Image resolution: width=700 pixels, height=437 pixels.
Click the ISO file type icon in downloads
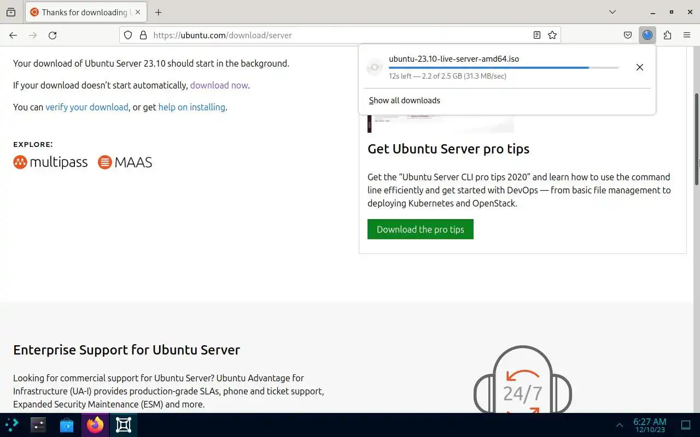point(375,67)
